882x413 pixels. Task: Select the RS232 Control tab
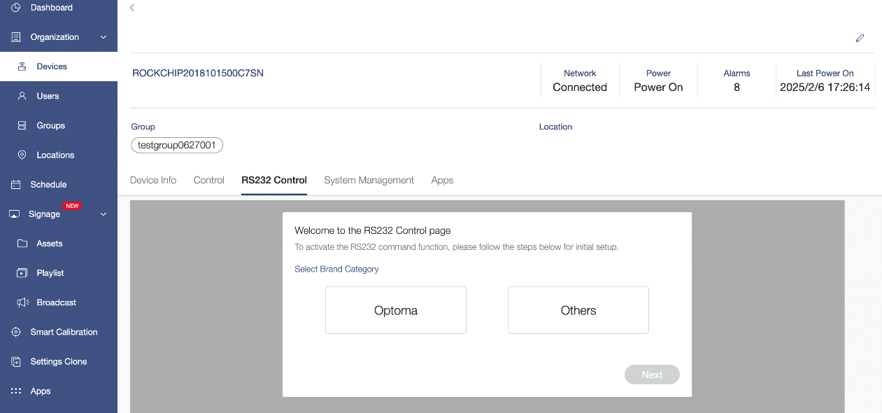274,180
